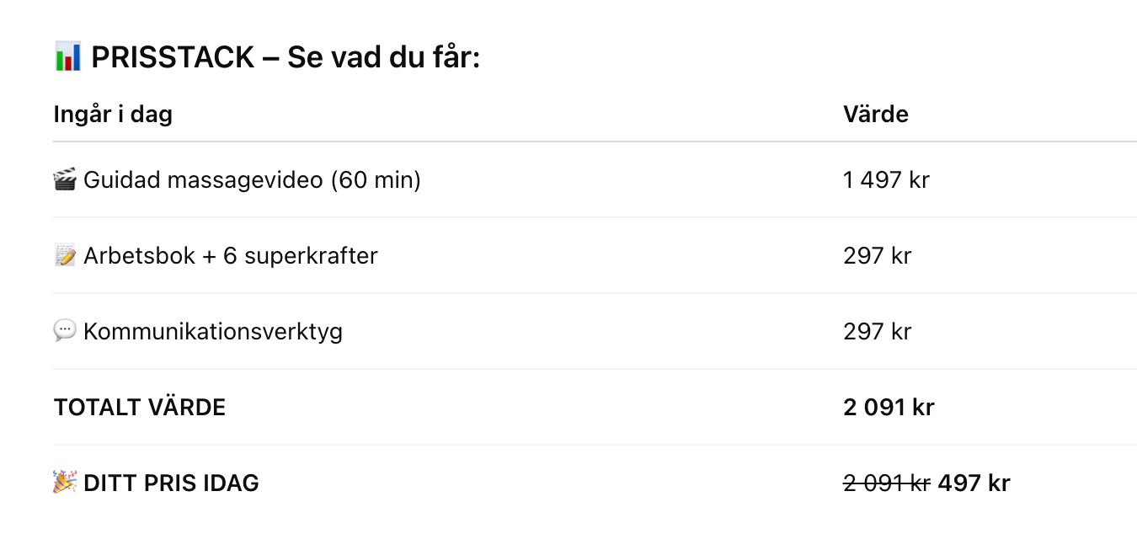Screen dimensions: 1137x534
Task: Click the 1 497 kr value
Action: (886, 180)
